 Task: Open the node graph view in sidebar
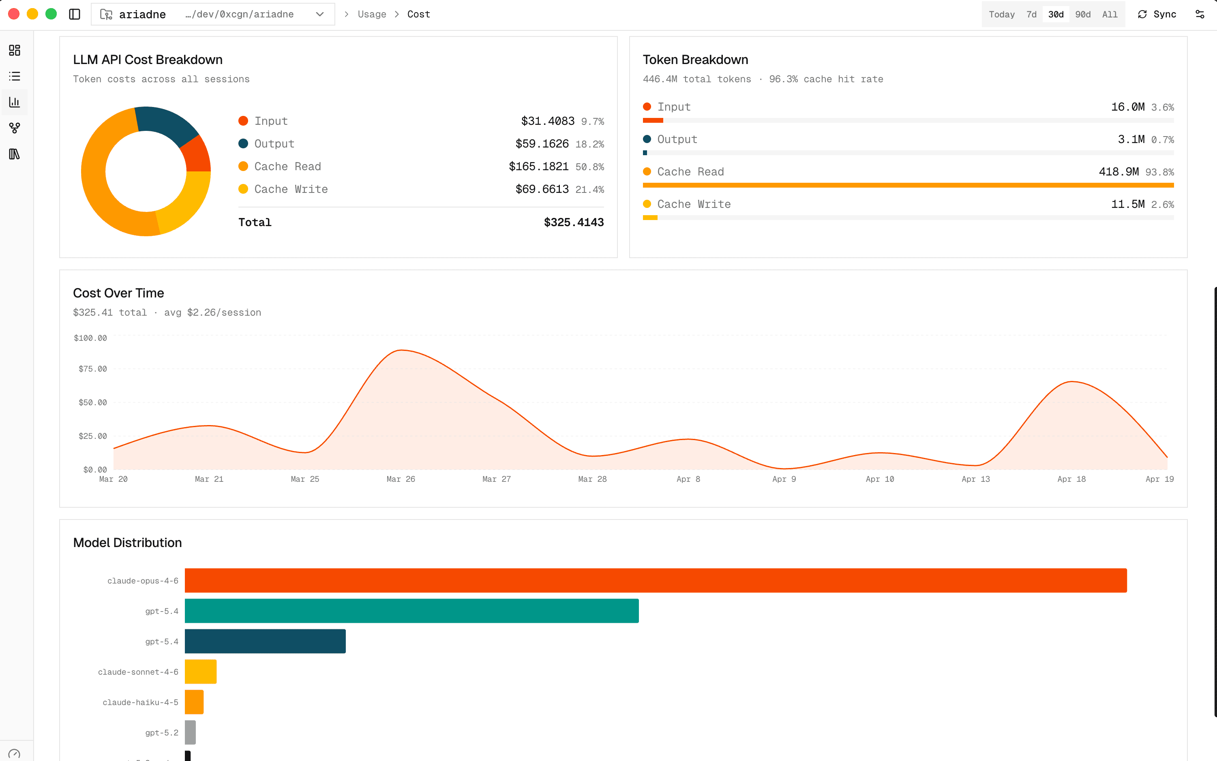point(14,128)
